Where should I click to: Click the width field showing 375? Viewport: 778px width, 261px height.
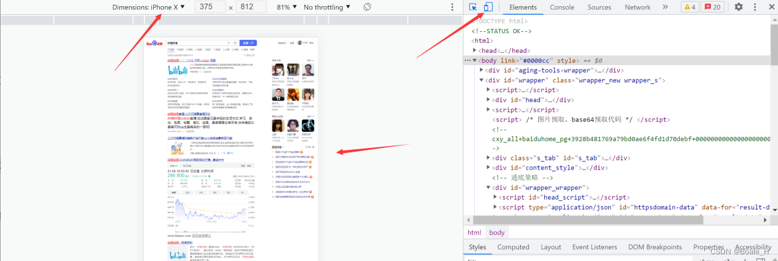tap(210, 7)
